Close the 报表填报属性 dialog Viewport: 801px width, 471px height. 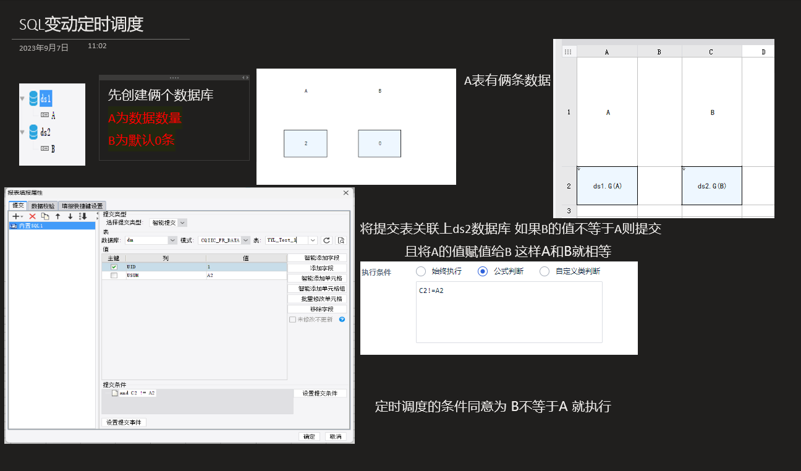(x=346, y=193)
